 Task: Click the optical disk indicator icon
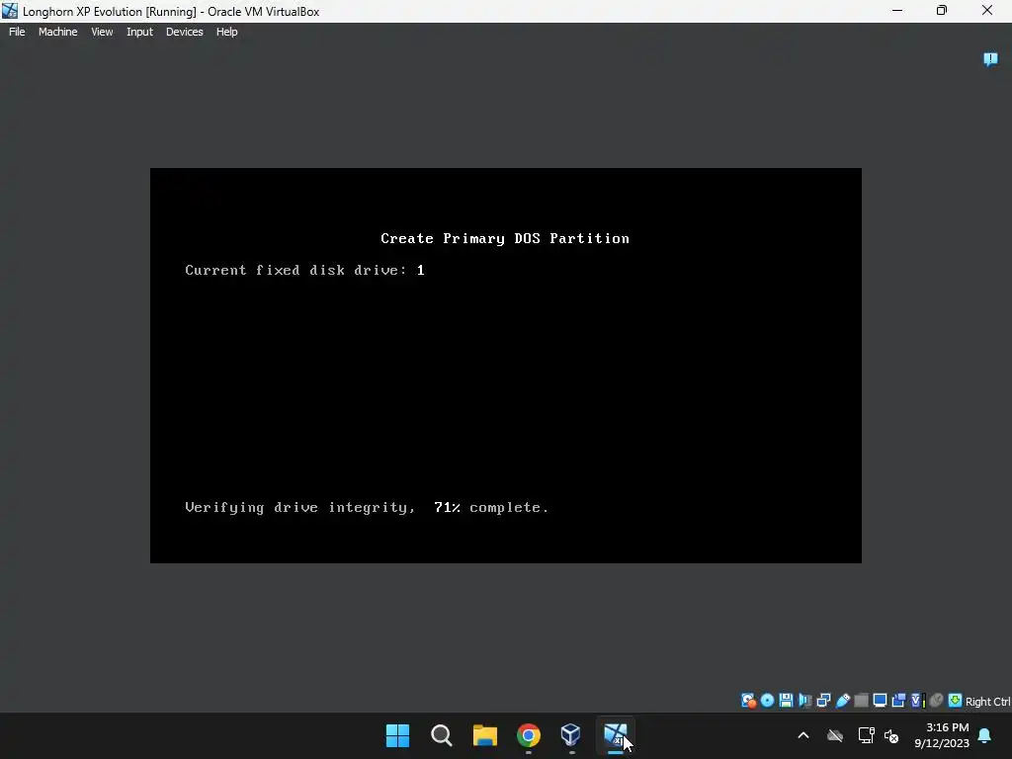pyautogui.click(x=767, y=701)
